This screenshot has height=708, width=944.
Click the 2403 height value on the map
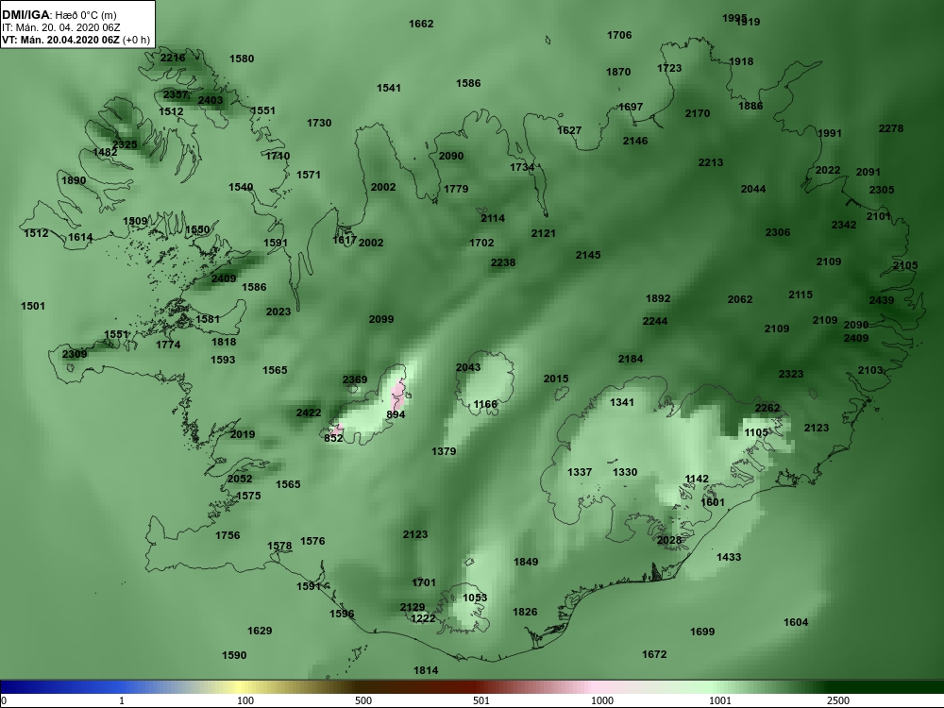click(211, 100)
